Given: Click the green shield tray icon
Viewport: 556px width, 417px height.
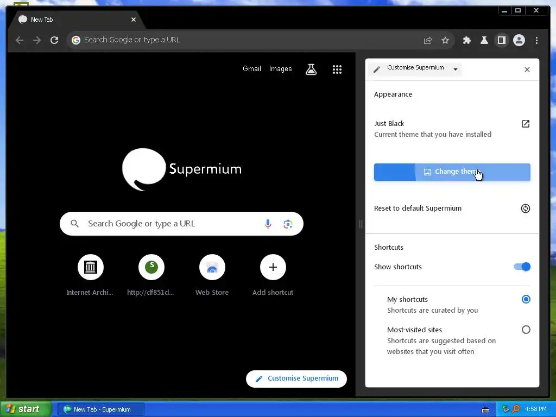Looking at the screenshot, I should [x=506, y=409].
